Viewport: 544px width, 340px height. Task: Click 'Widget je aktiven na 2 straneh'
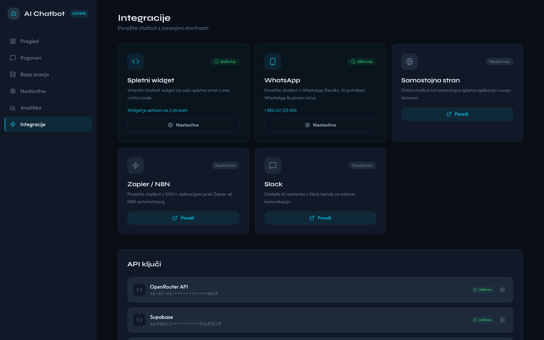[x=158, y=110]
